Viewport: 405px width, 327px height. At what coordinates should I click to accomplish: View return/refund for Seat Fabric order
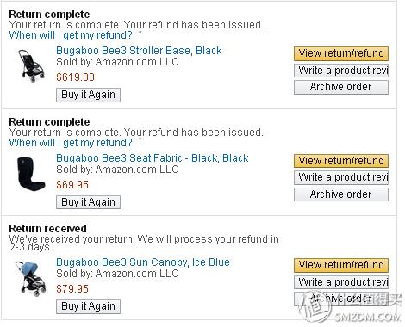[x=341, y=161]
